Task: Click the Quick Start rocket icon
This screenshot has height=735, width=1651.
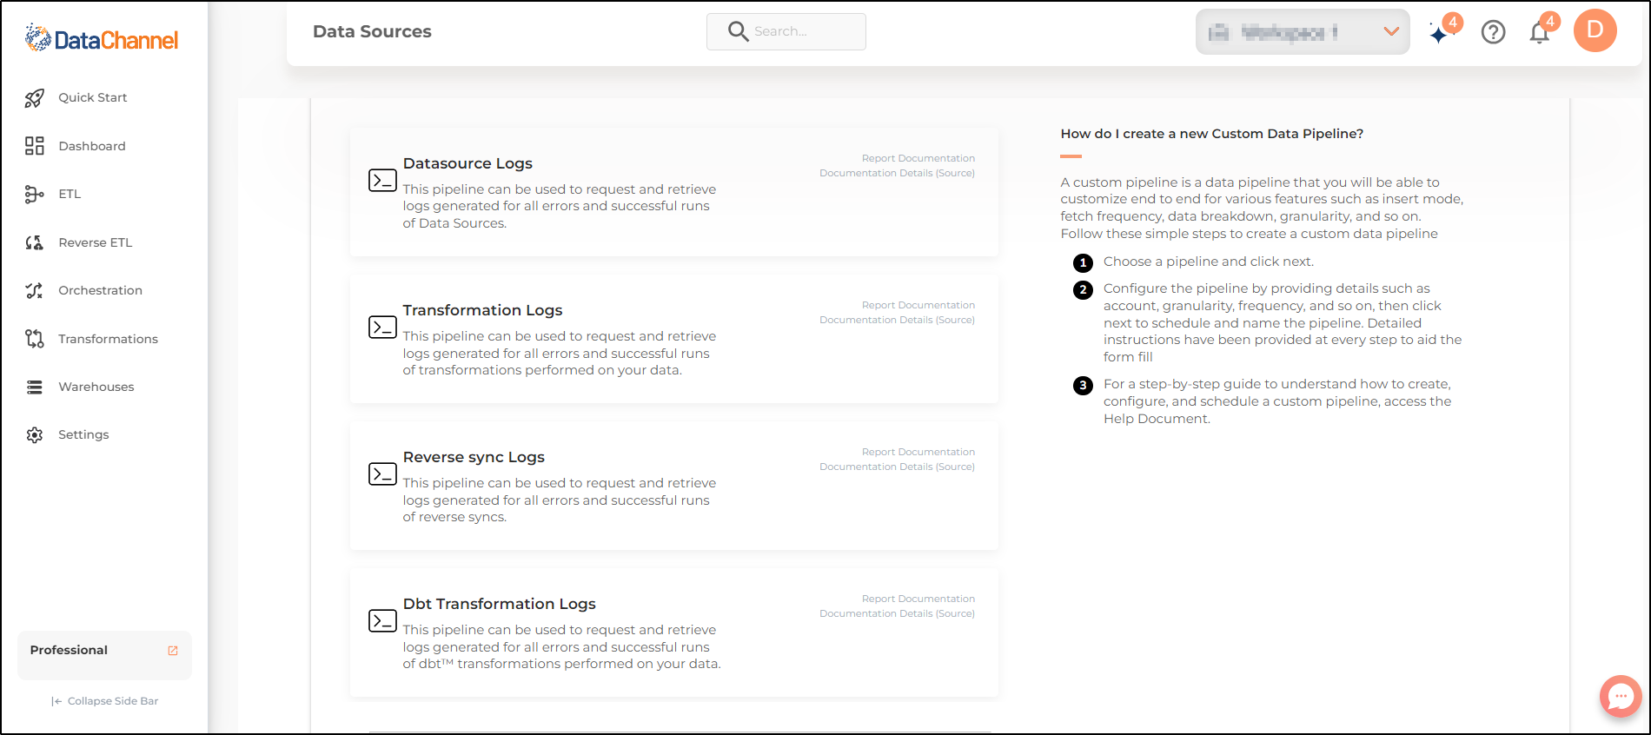Action: (x=35, y=98)
